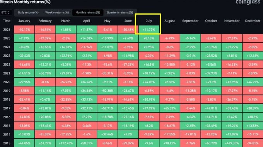Click the +39.93% October 2021 cell
The width and height of the screenshot is (263, 147).
[x=211, y=73]
